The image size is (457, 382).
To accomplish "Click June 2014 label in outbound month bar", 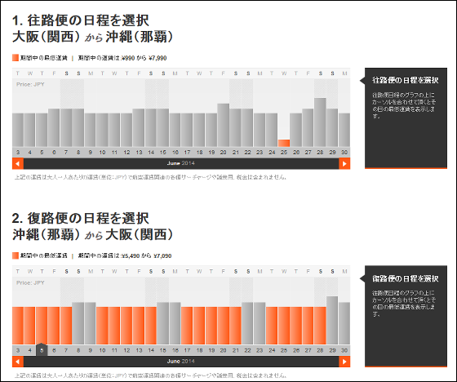I will coord(180,163).
